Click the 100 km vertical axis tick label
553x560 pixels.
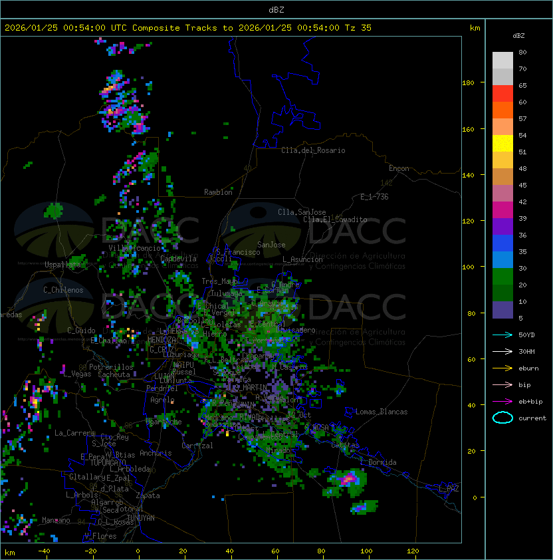(468, 267)
